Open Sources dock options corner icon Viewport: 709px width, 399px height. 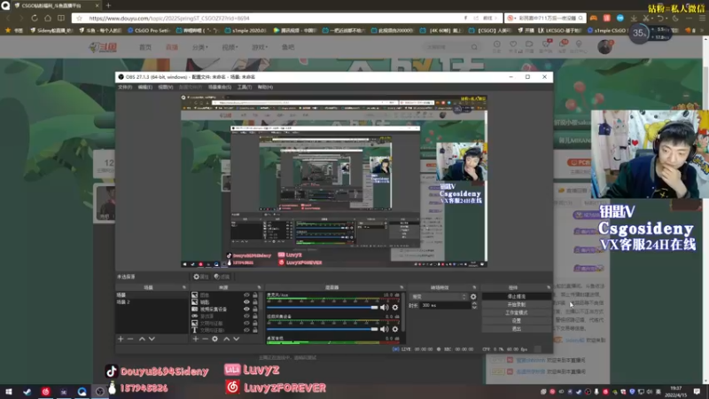click(259, 287)
